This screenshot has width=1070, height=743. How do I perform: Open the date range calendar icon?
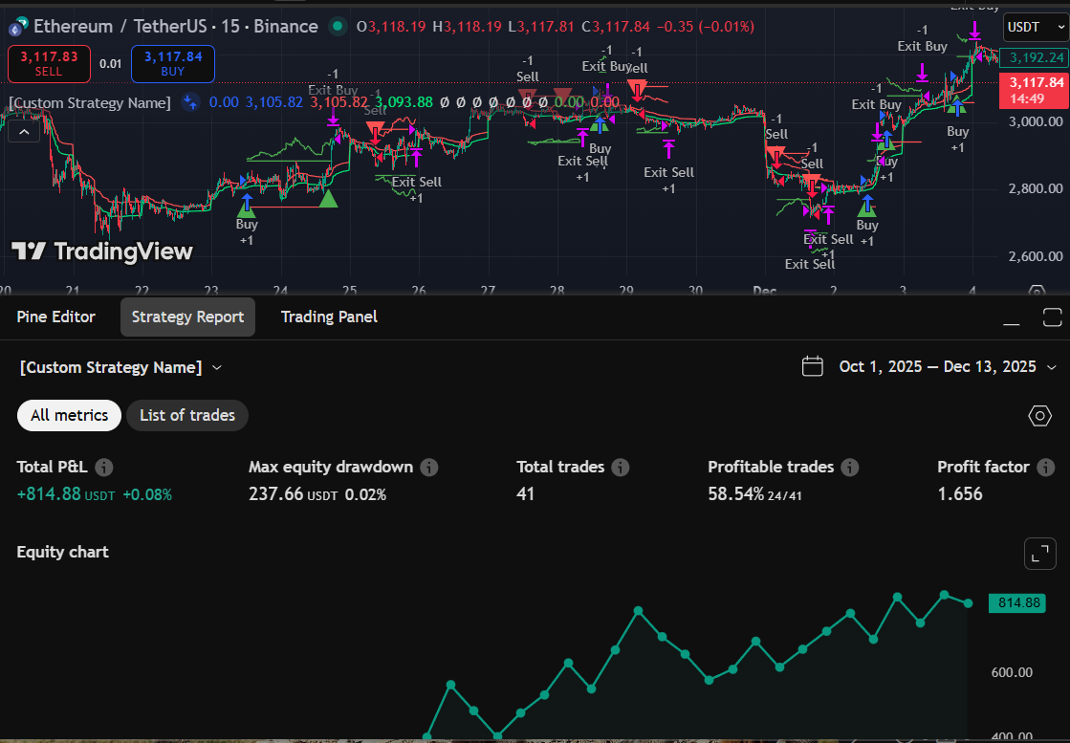812,366
